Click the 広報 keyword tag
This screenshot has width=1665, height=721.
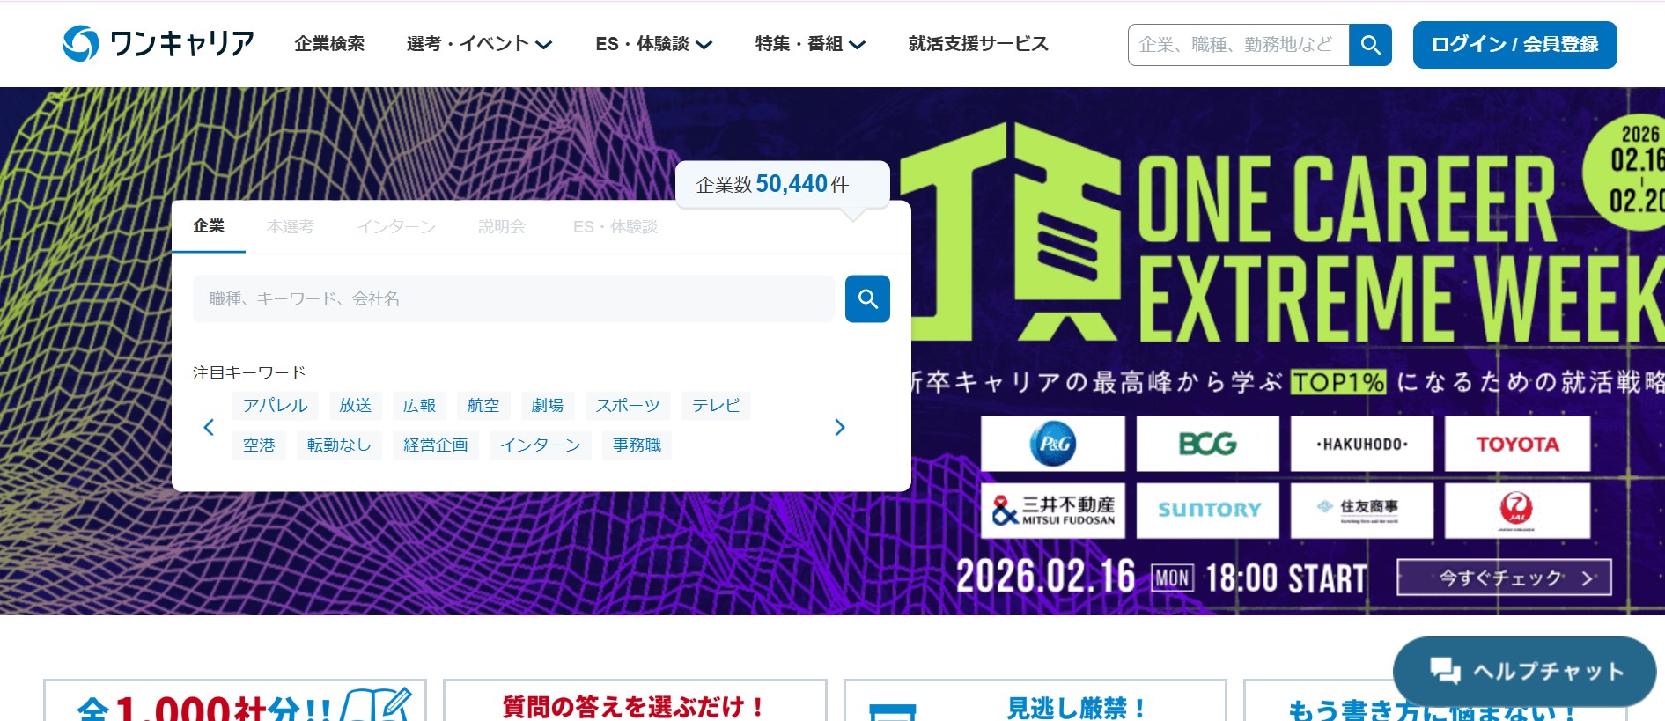pyautogui.click(x=420, y=406)
